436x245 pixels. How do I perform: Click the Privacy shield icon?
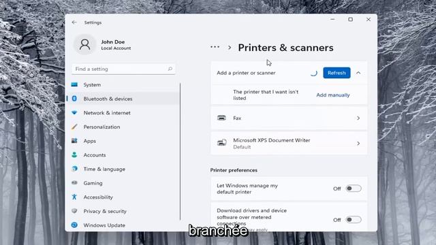coord(74,211)
